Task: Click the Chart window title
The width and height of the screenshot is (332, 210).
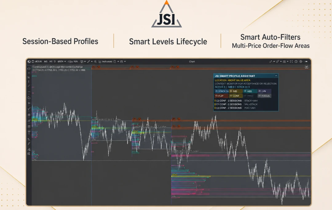Action: (192, 62)
